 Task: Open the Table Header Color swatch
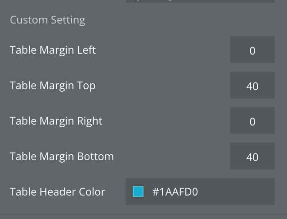138,192
